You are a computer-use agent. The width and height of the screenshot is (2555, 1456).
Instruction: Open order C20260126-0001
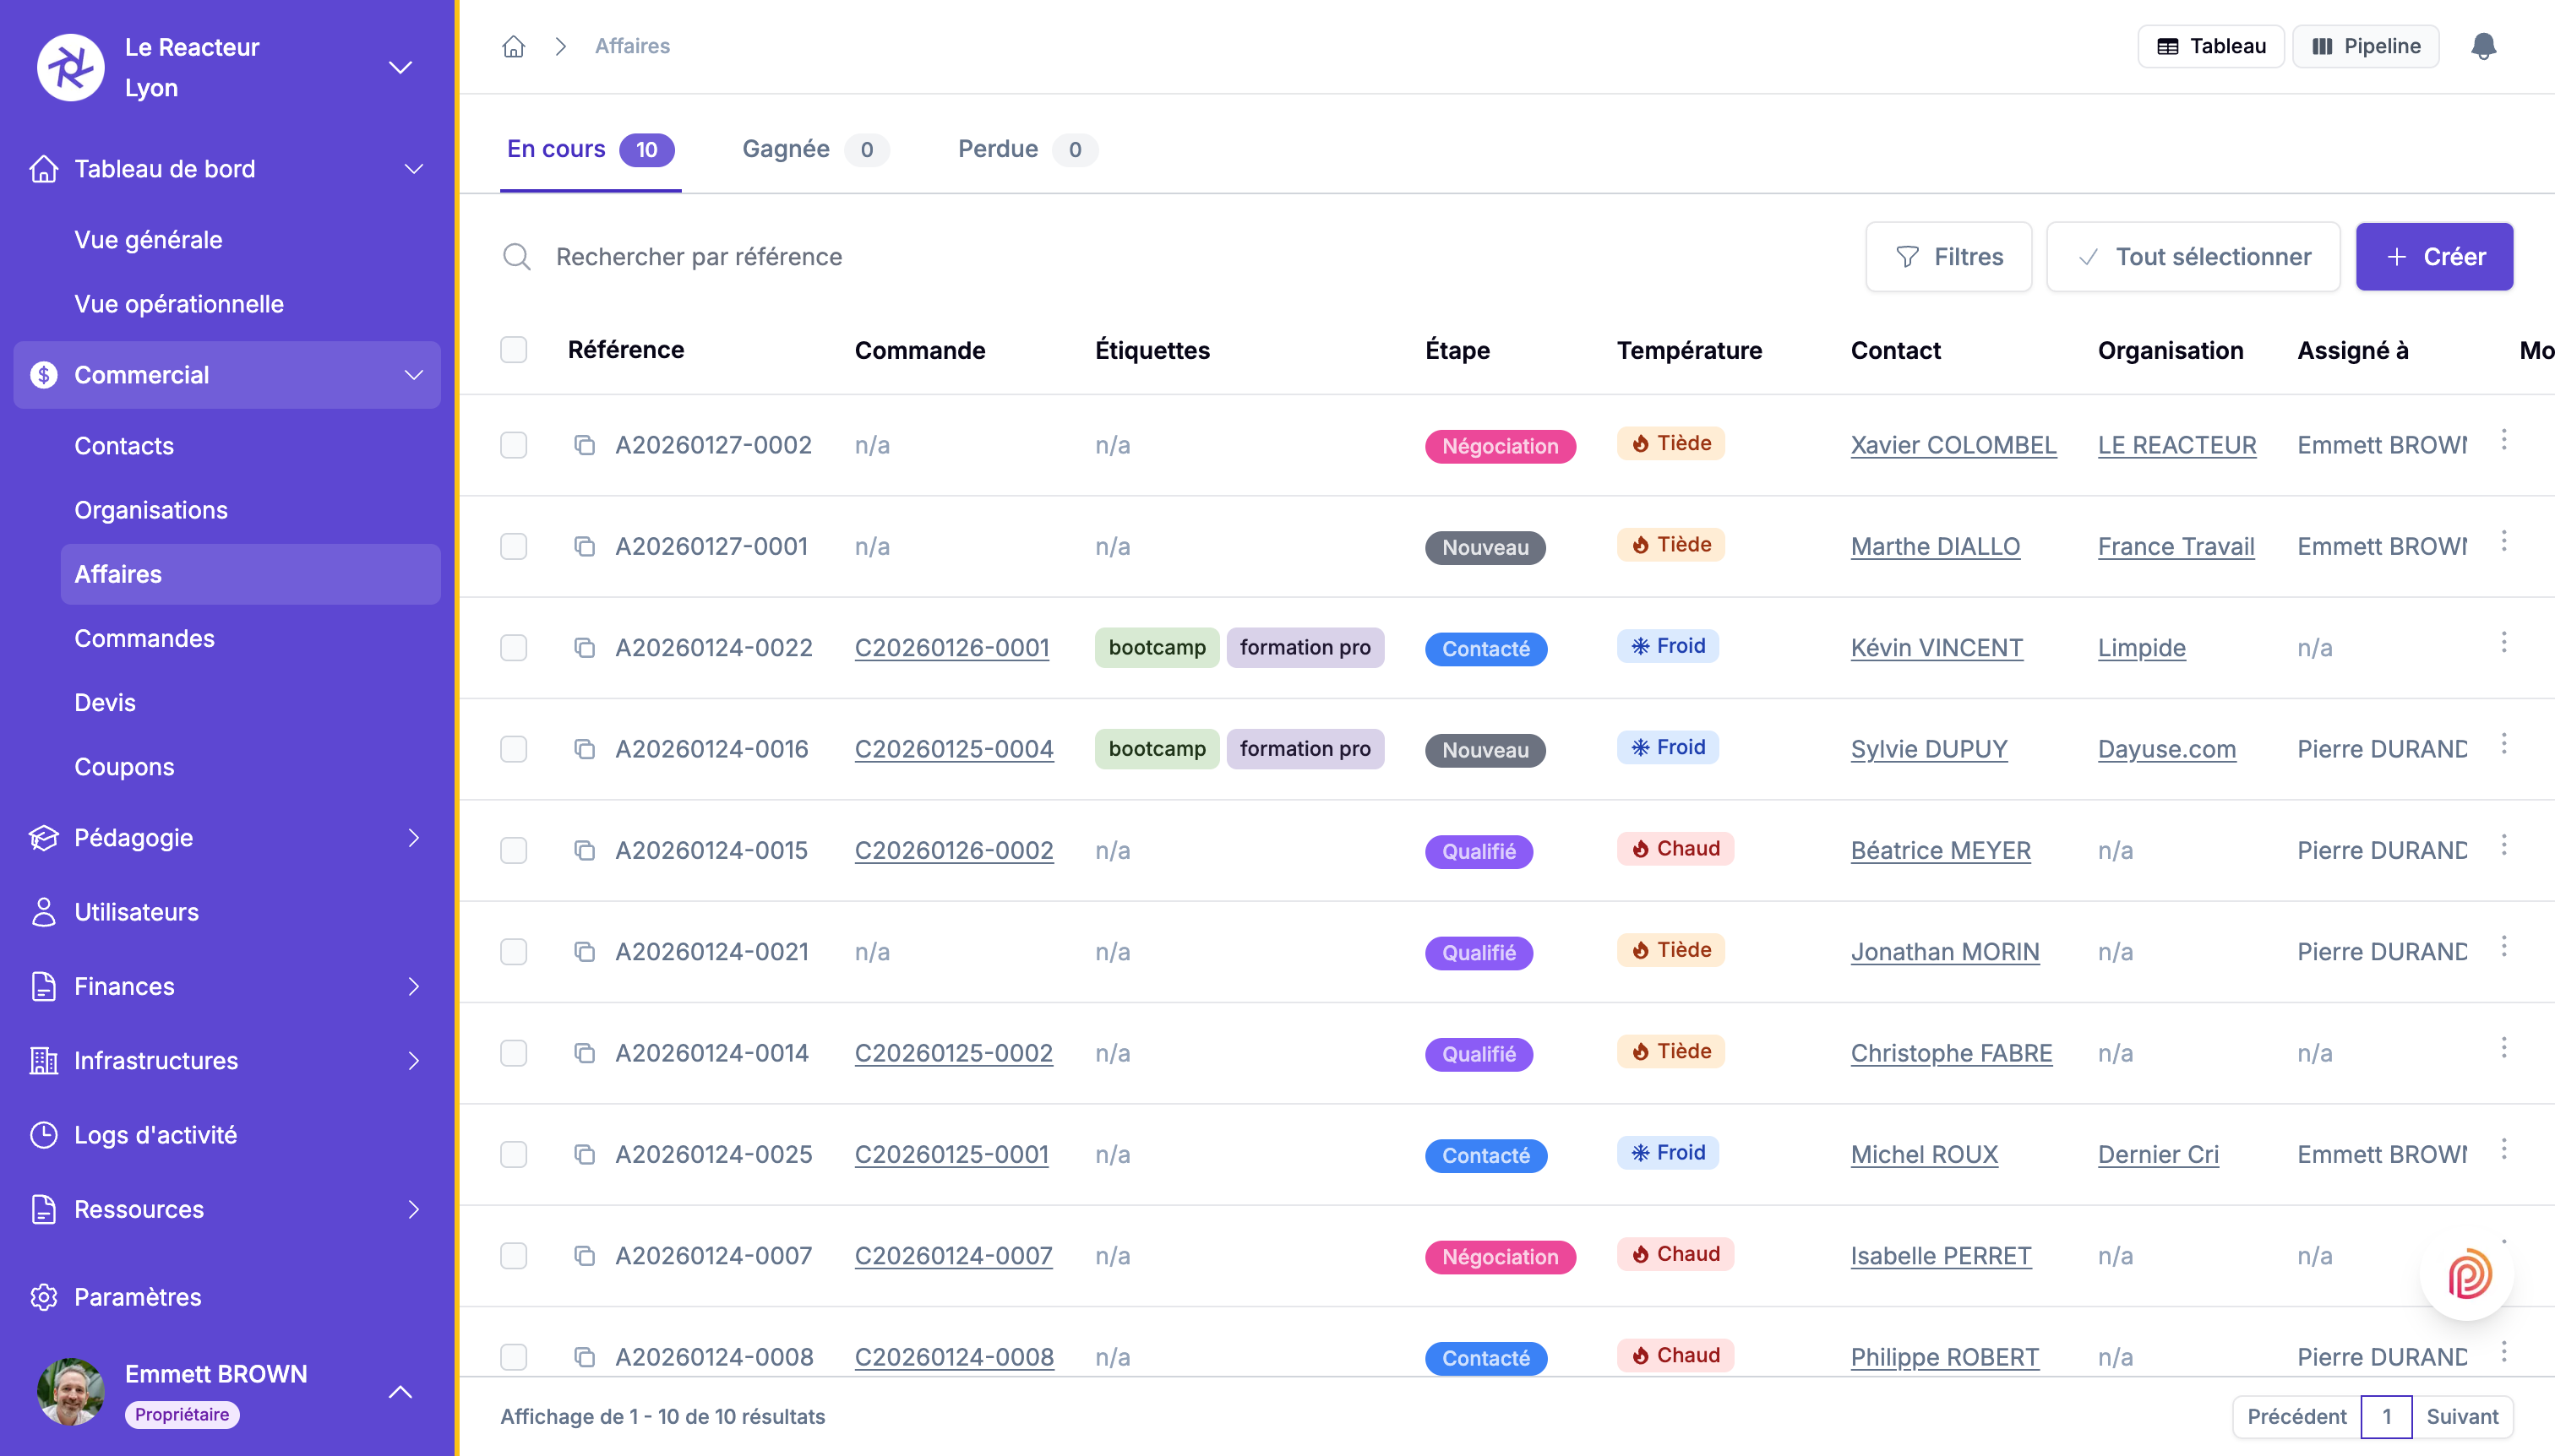pos(952,647)
